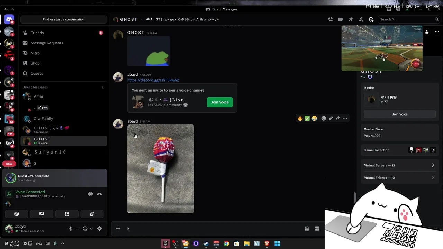Turn on camera in voice panel

coord(16,214)
